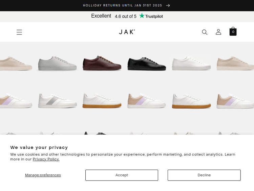Screen dimensions: 254x191
Task: Choose the white sneaker with lilac stripe at left
Action: 15,101
